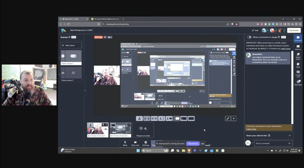Click the pencil edit layout icon
This screenshot has width=304, height=168.
point(228,118)
